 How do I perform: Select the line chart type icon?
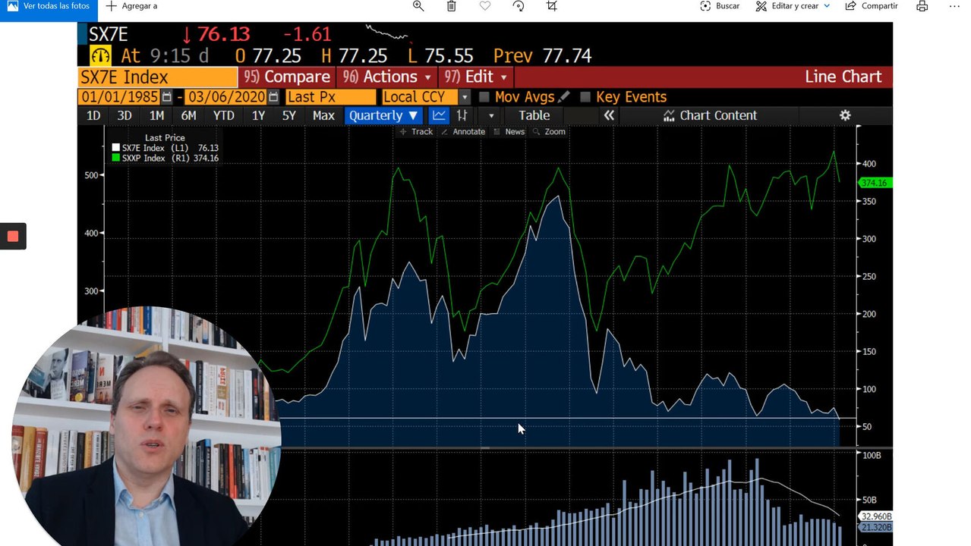(x=439, y=115)
